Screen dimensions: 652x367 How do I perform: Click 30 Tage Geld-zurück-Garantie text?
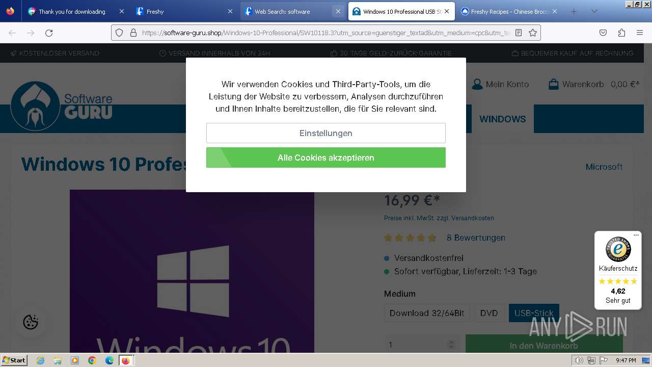[x=395, y=53]
